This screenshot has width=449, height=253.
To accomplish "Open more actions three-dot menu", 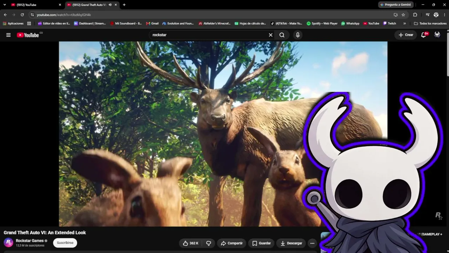I will tap(312, 243).
